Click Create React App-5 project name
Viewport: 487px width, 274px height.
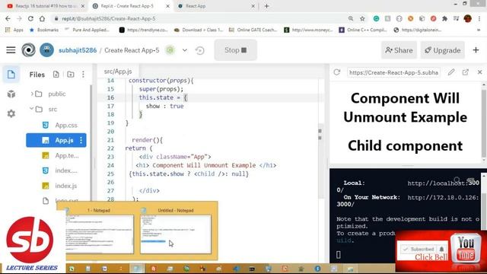(132, 50)
